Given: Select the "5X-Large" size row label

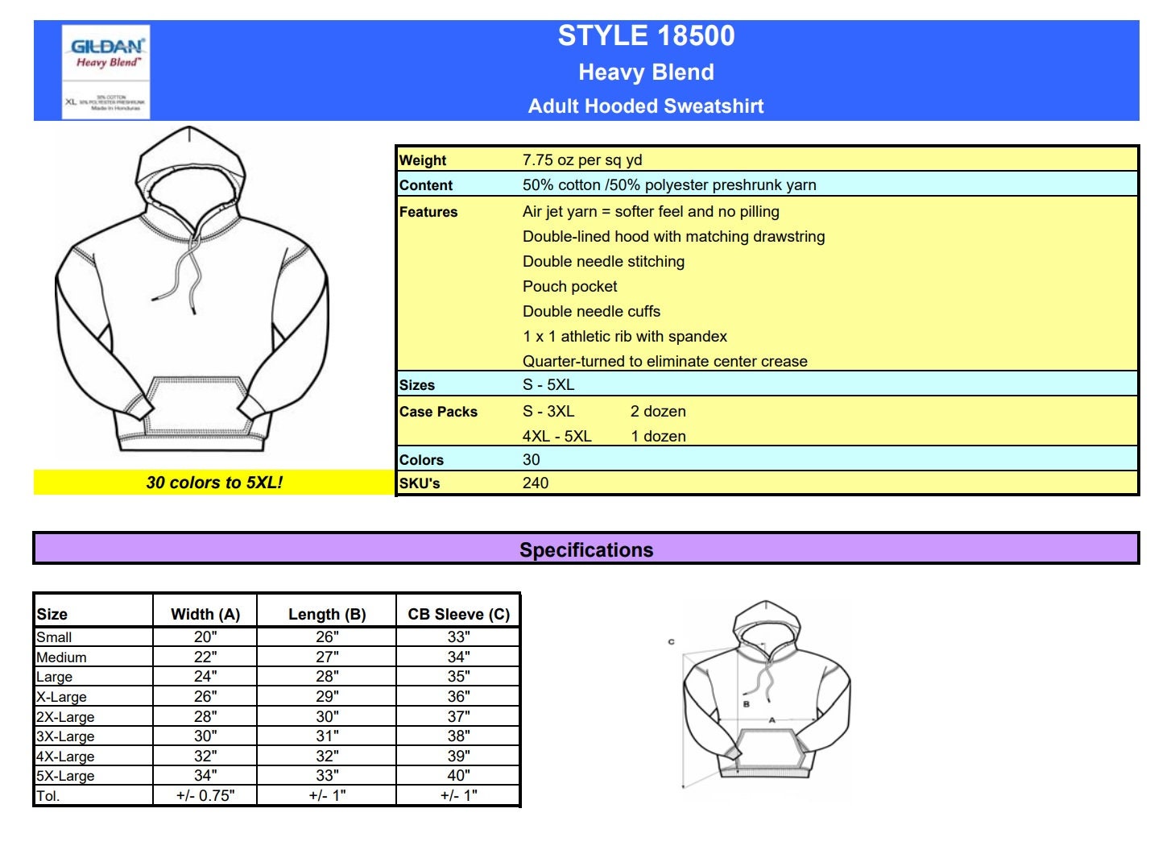Looking at the screenshot, I should point(65,776).
